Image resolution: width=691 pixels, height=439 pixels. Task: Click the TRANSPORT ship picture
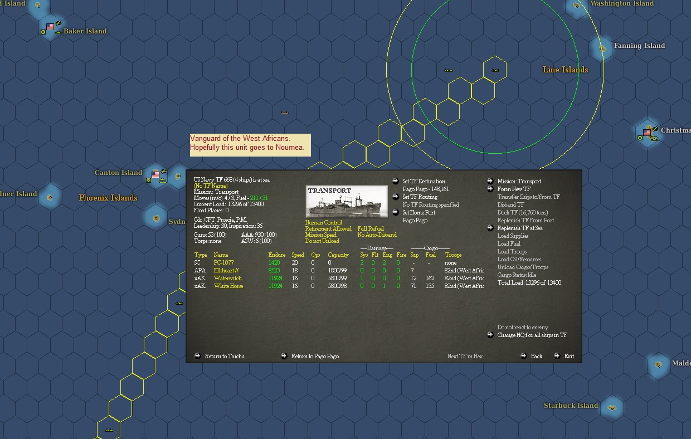347,202
